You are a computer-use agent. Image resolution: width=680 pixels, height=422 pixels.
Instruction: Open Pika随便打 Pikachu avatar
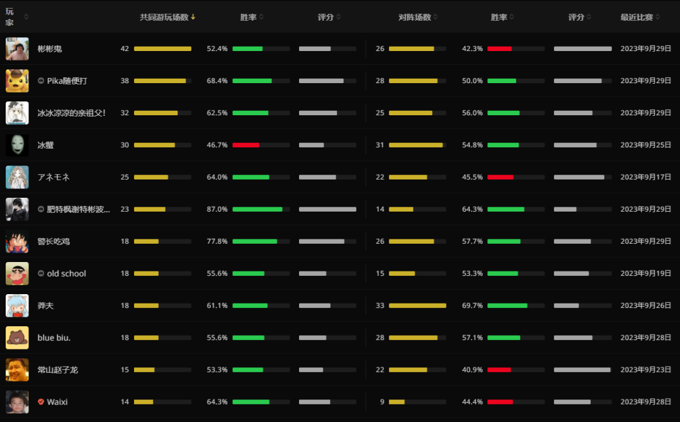tap(18, 81)
